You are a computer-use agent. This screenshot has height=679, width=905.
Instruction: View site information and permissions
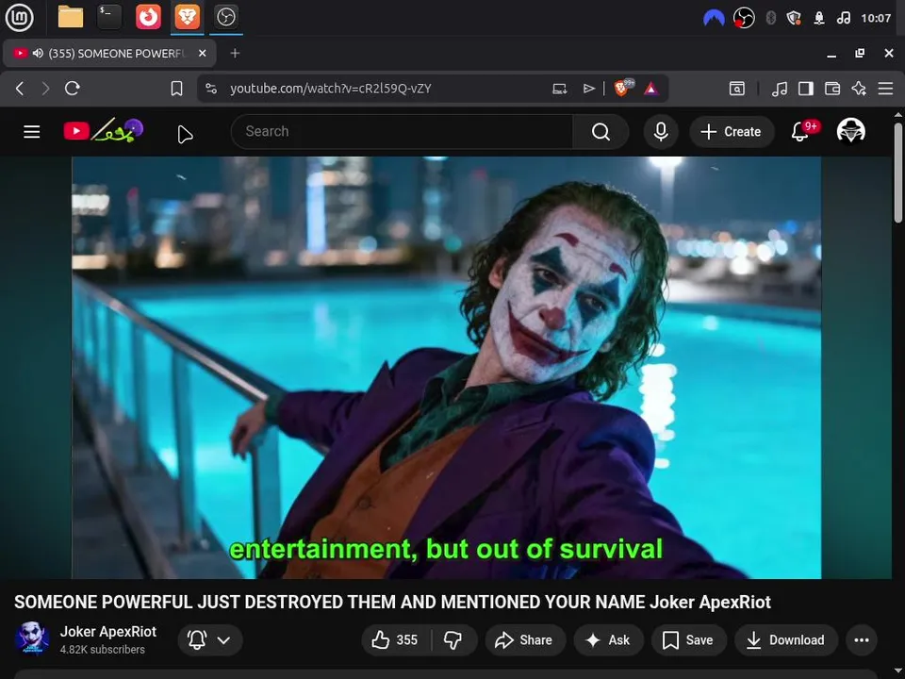click(211, 89)
